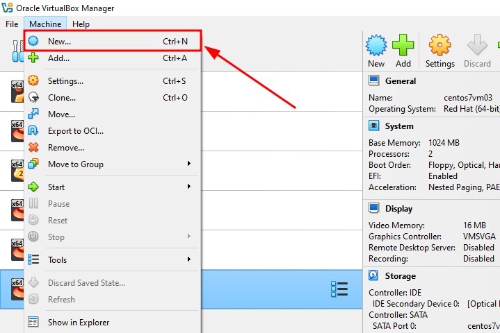Image resolution: width=500 pixels, height=333 pixels.
Task: Open the File menu
Action: pyautogui.click(x=11, y=24)
